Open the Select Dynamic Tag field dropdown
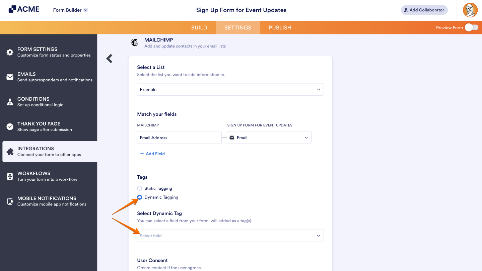Viewport: 482px width, 271px height. 230,236
